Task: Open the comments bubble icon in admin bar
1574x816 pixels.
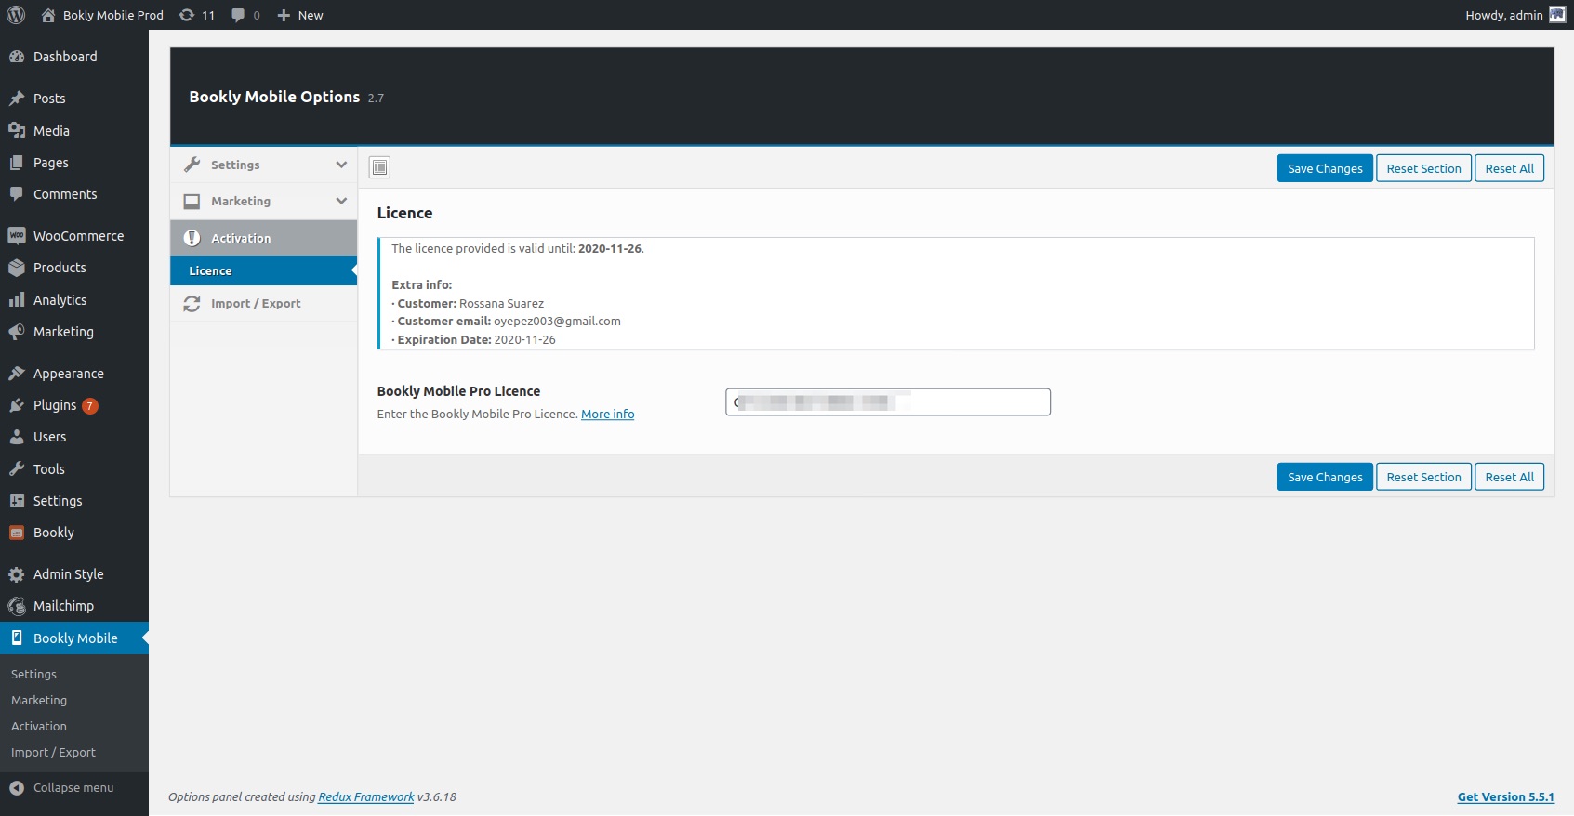Action: [x=238, y=15]
